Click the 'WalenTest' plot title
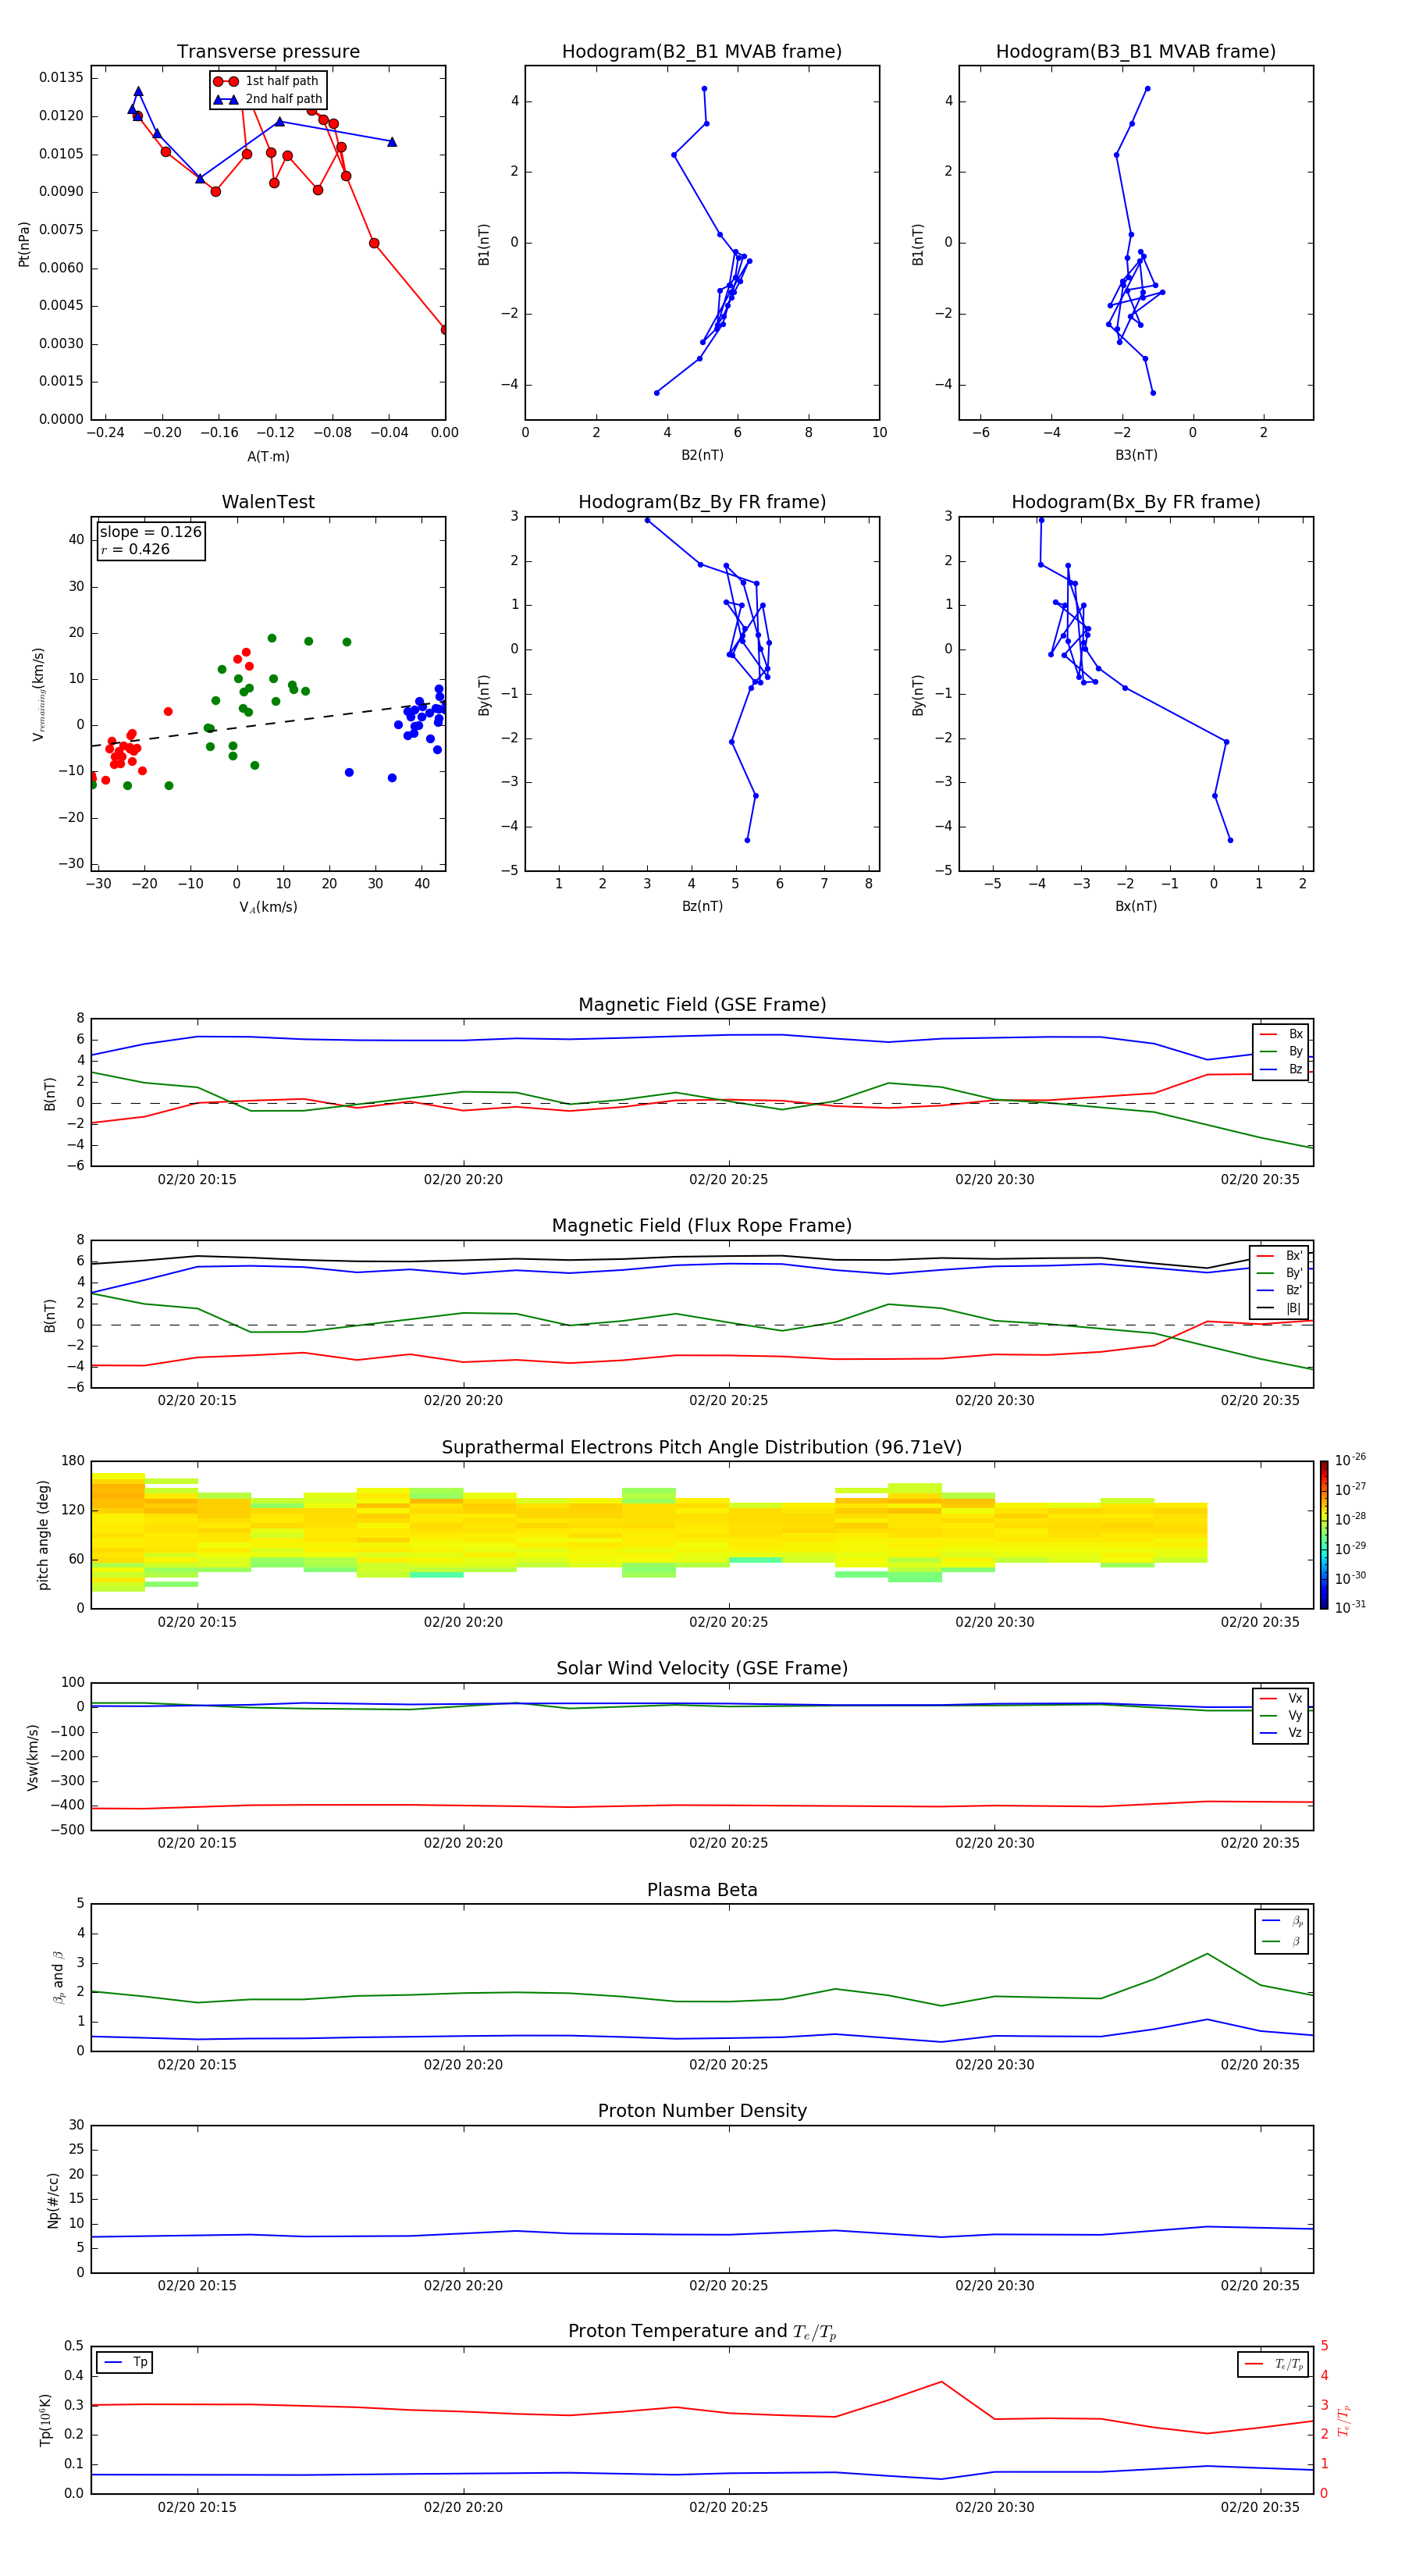Image resolution: width=1405 pixels, height=2576 pixels. [268, 502]
